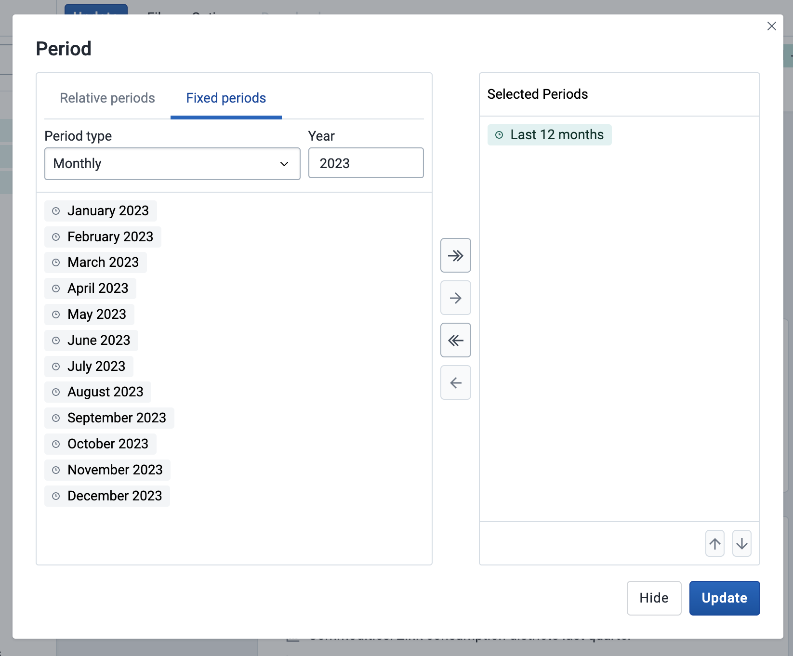Screen dimensions: 793x656
Task: Click the single left arrow to remove period
Action: point(455,382)
